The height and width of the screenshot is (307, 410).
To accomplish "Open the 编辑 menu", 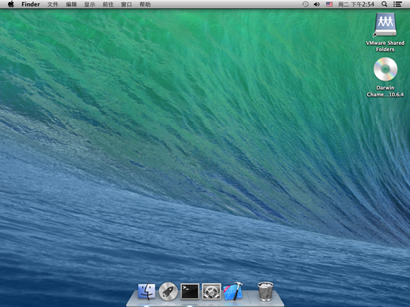I will tap(71, 4).
